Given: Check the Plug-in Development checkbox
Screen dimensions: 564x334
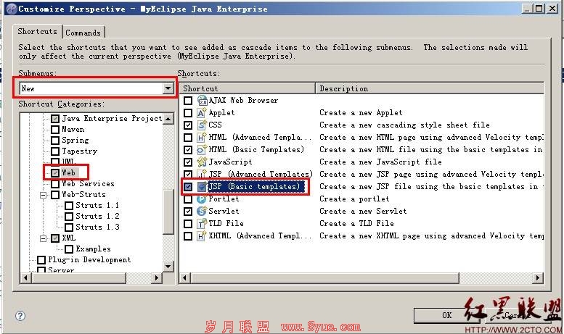Looking at the screenshot, I should [x=41, y=259].
